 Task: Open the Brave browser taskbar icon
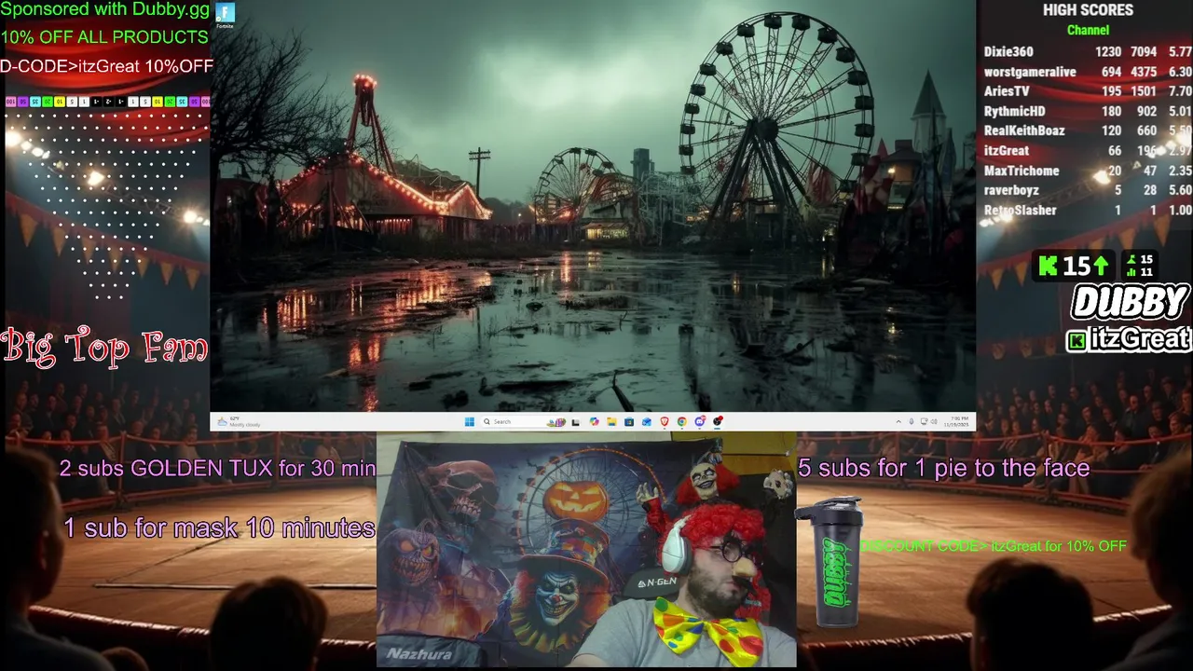click(x=665, y=421)
